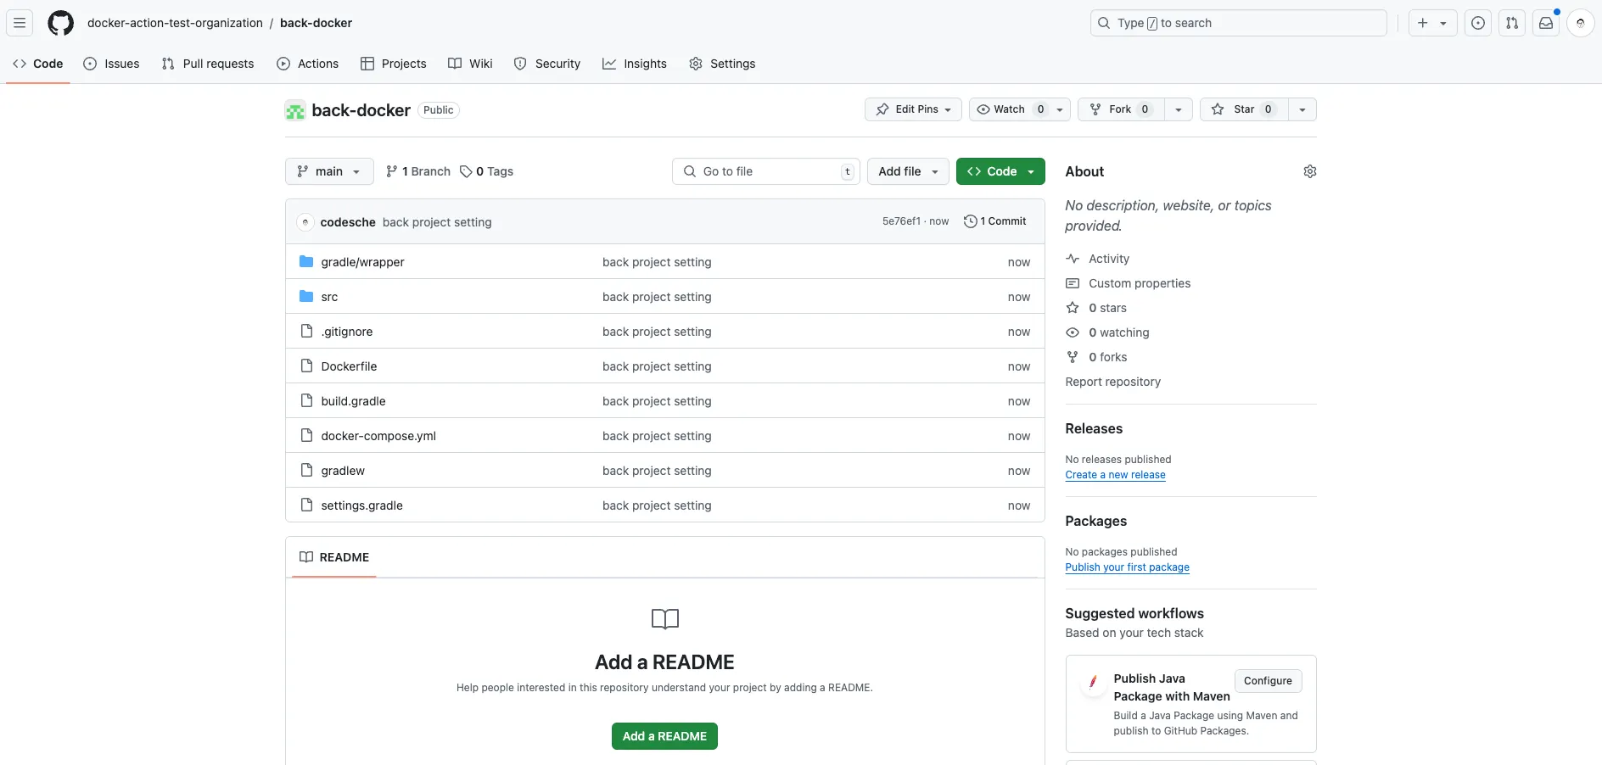Switch to the Projects tab
The width and height of the screenshot is (1602, 765).
tap(394, 64)
